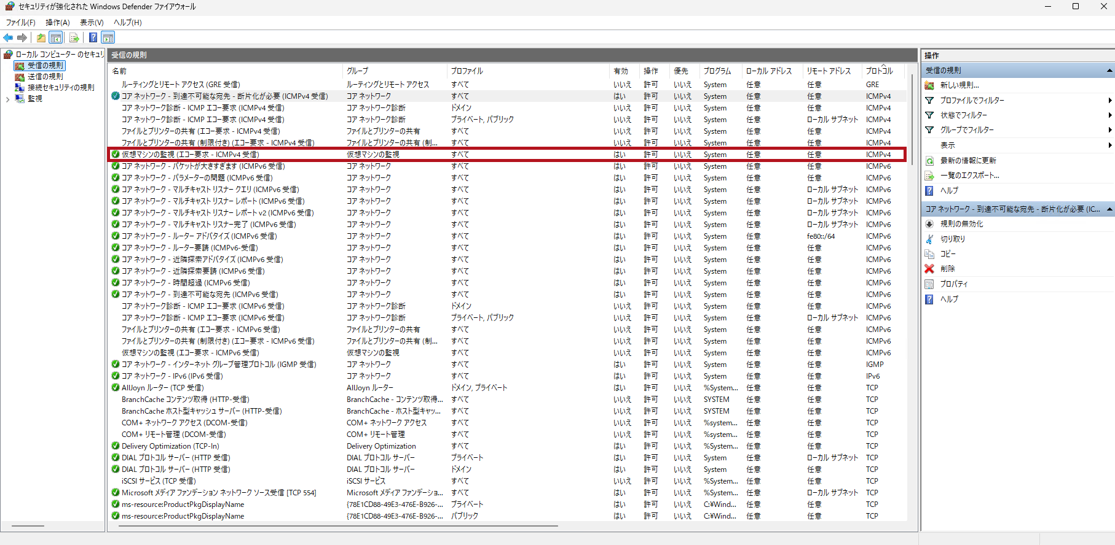Sort by the 有効 column header

[x=624, y=71]
